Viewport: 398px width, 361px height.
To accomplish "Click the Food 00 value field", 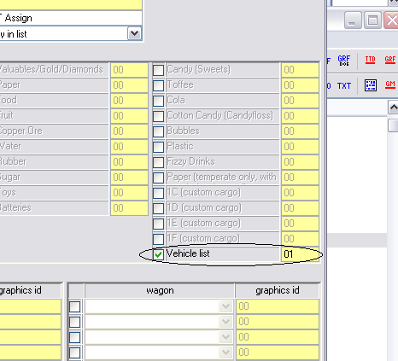I will [x=129, y=101].
